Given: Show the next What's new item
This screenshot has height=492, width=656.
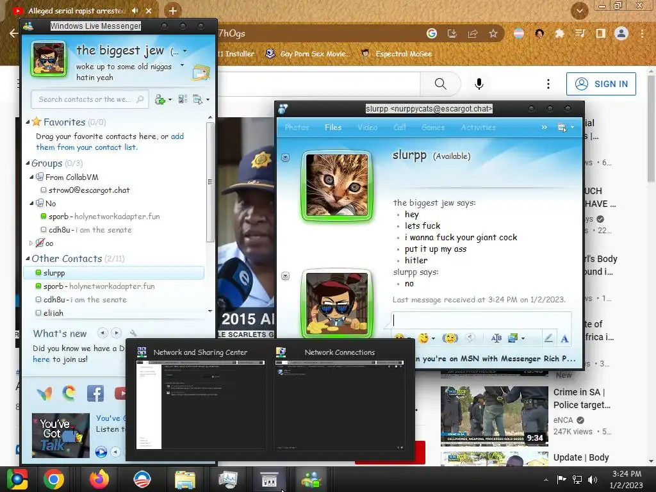Looking at the screenshot, I should [117, 333].
